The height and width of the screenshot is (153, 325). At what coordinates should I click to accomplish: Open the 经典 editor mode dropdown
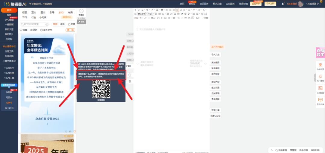(x=206, y=18)
